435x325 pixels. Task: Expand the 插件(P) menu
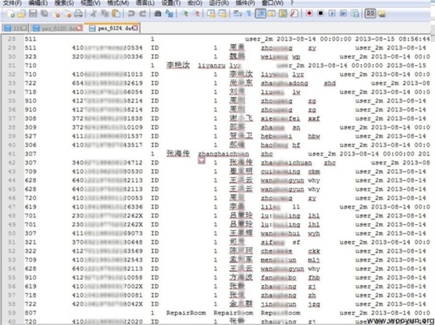point(247,3)
